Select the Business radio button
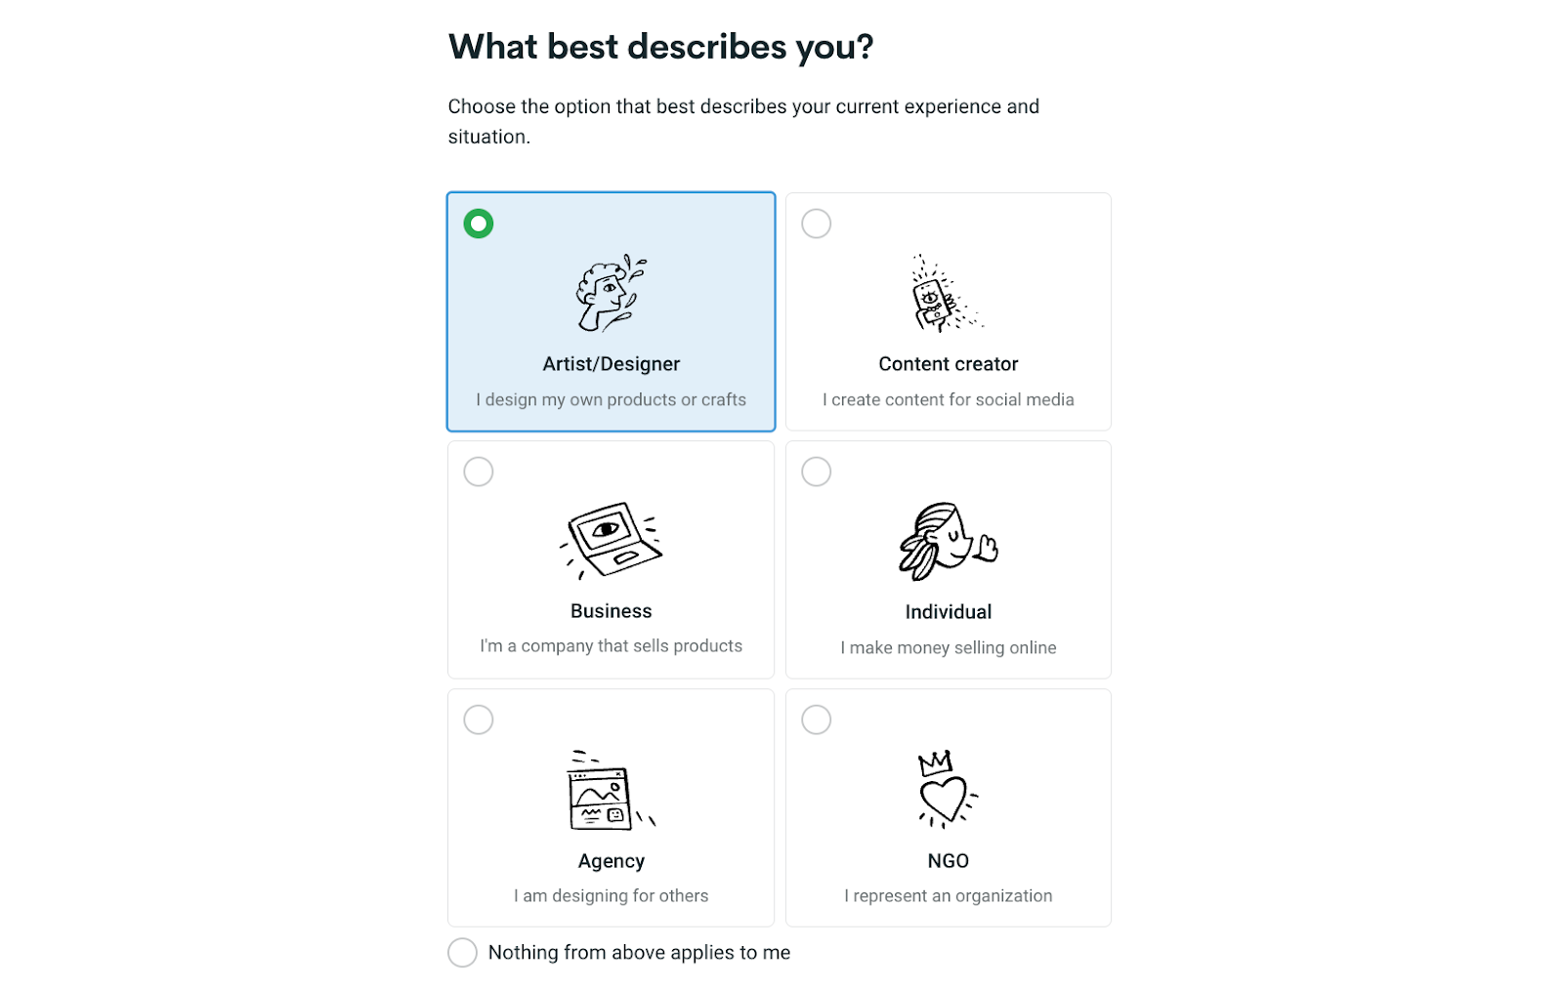The width and height of the screenshot is (1563, 988). click(x=479, y=471)
